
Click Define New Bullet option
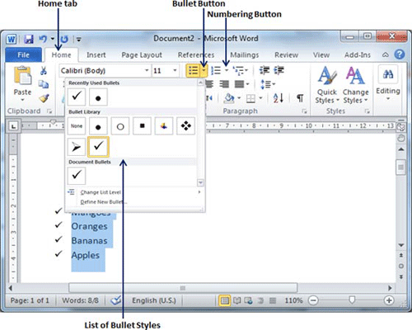tap(104, 202)
